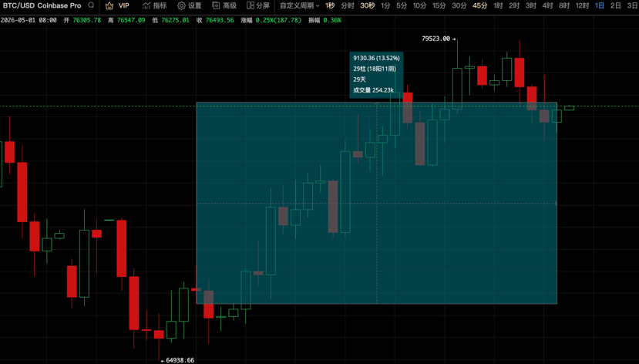Select the 1秒 timeframe
Screen dimensions: 639x364
(x=330, y=5)
